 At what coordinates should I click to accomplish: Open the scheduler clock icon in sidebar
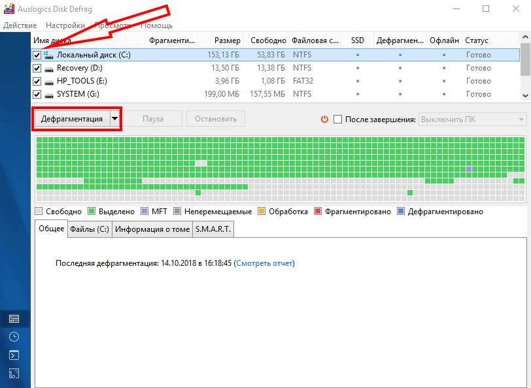coord(14,337)
